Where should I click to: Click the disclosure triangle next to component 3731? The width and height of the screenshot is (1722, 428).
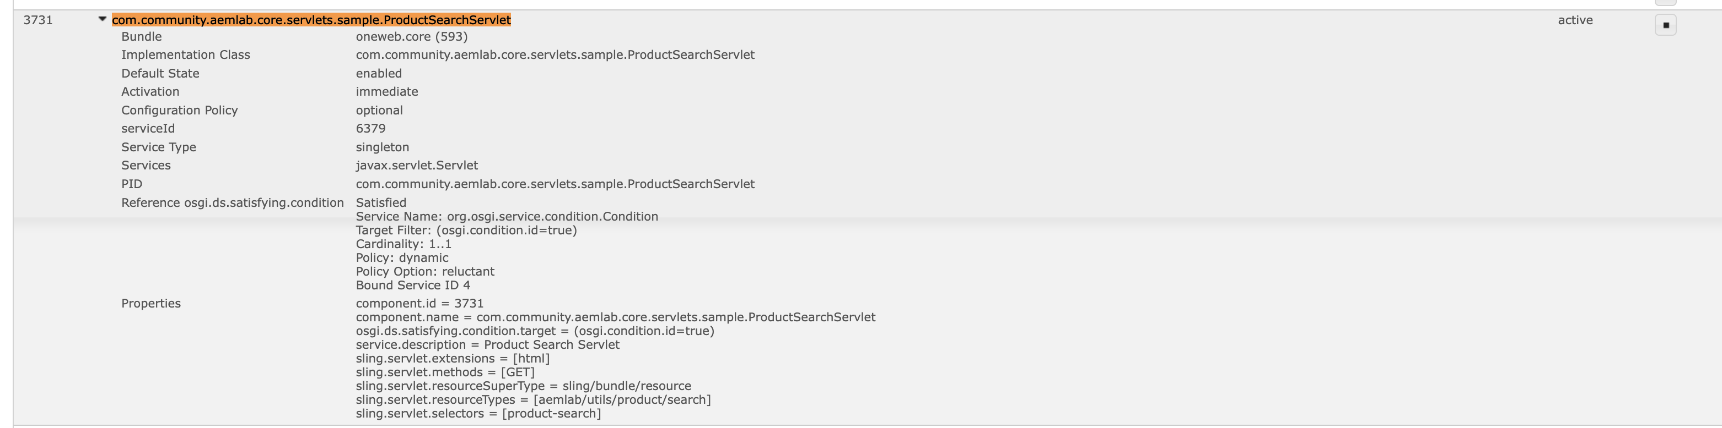point(101,19)
